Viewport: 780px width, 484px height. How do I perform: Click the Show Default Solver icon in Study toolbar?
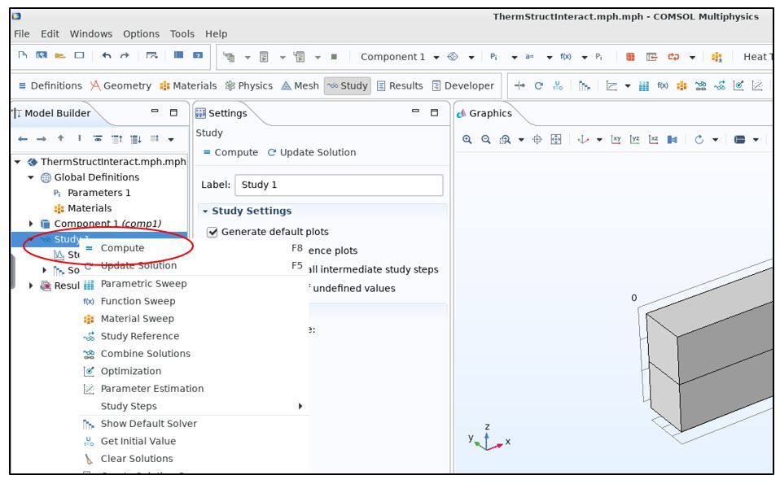click(x=585, y=86)
